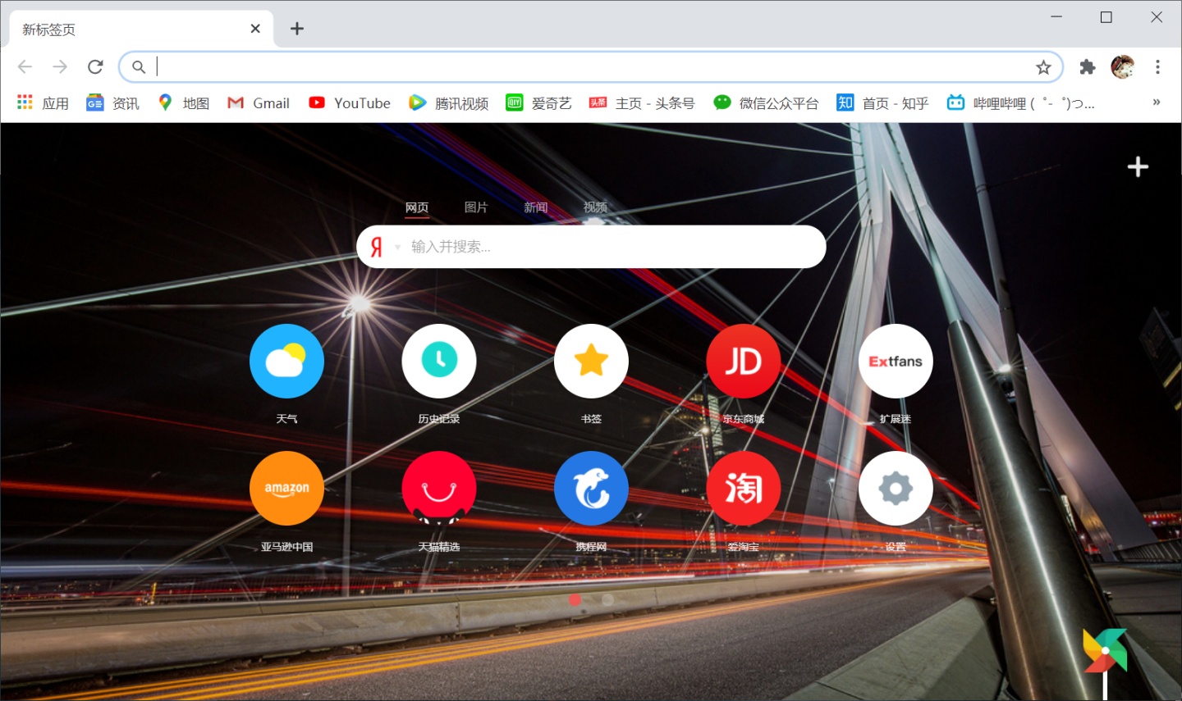Show more bookmarks with the chevron
Screen dimensions: 1182x701
pyautogui.click(x=1157, y=102)
